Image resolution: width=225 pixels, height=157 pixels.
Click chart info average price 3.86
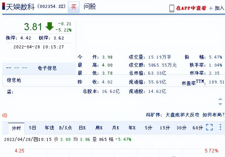click(x=85, y=139)
